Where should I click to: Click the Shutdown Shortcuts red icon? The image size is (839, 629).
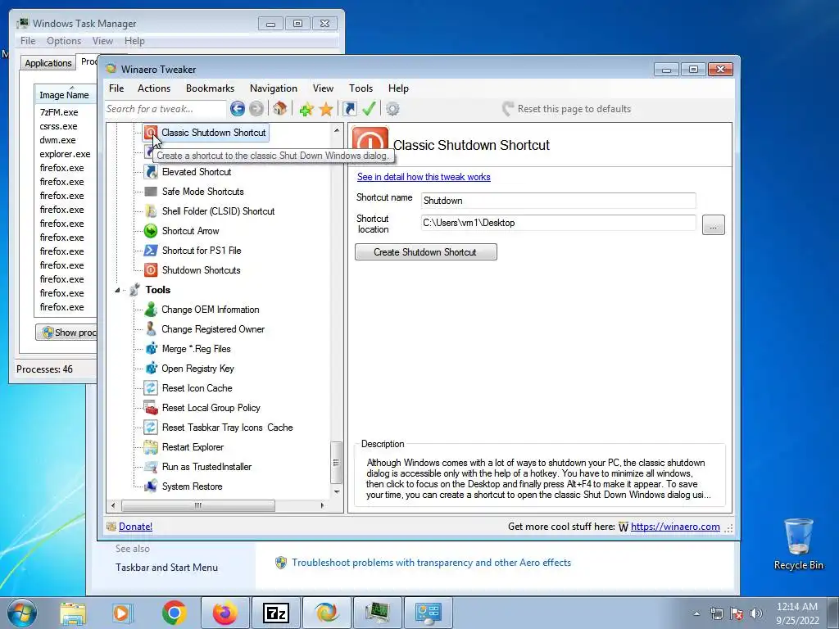151,270
